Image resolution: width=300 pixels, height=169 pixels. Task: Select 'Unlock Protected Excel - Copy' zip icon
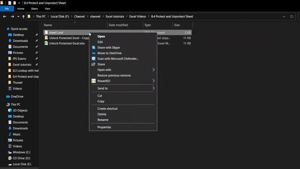(46, 38)
